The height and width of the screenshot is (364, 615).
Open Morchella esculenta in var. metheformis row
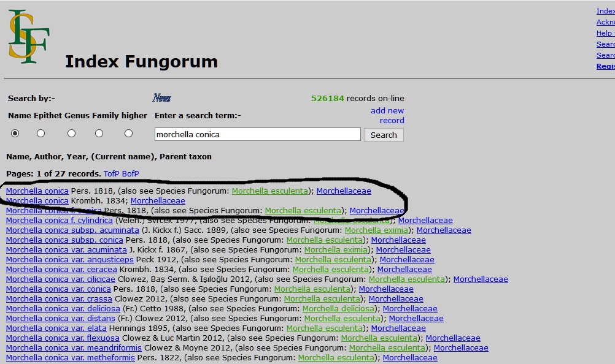[x=336, y=357]
